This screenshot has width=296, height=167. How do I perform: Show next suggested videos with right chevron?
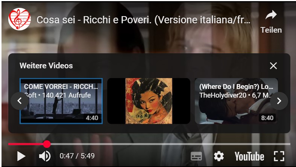tap(279, 101)
